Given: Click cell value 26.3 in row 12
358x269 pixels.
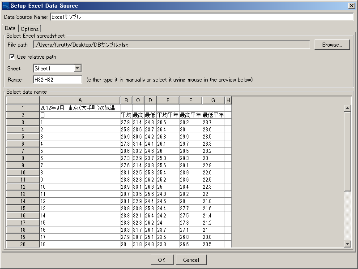Looking at the screenshot, I should (150, 187).
